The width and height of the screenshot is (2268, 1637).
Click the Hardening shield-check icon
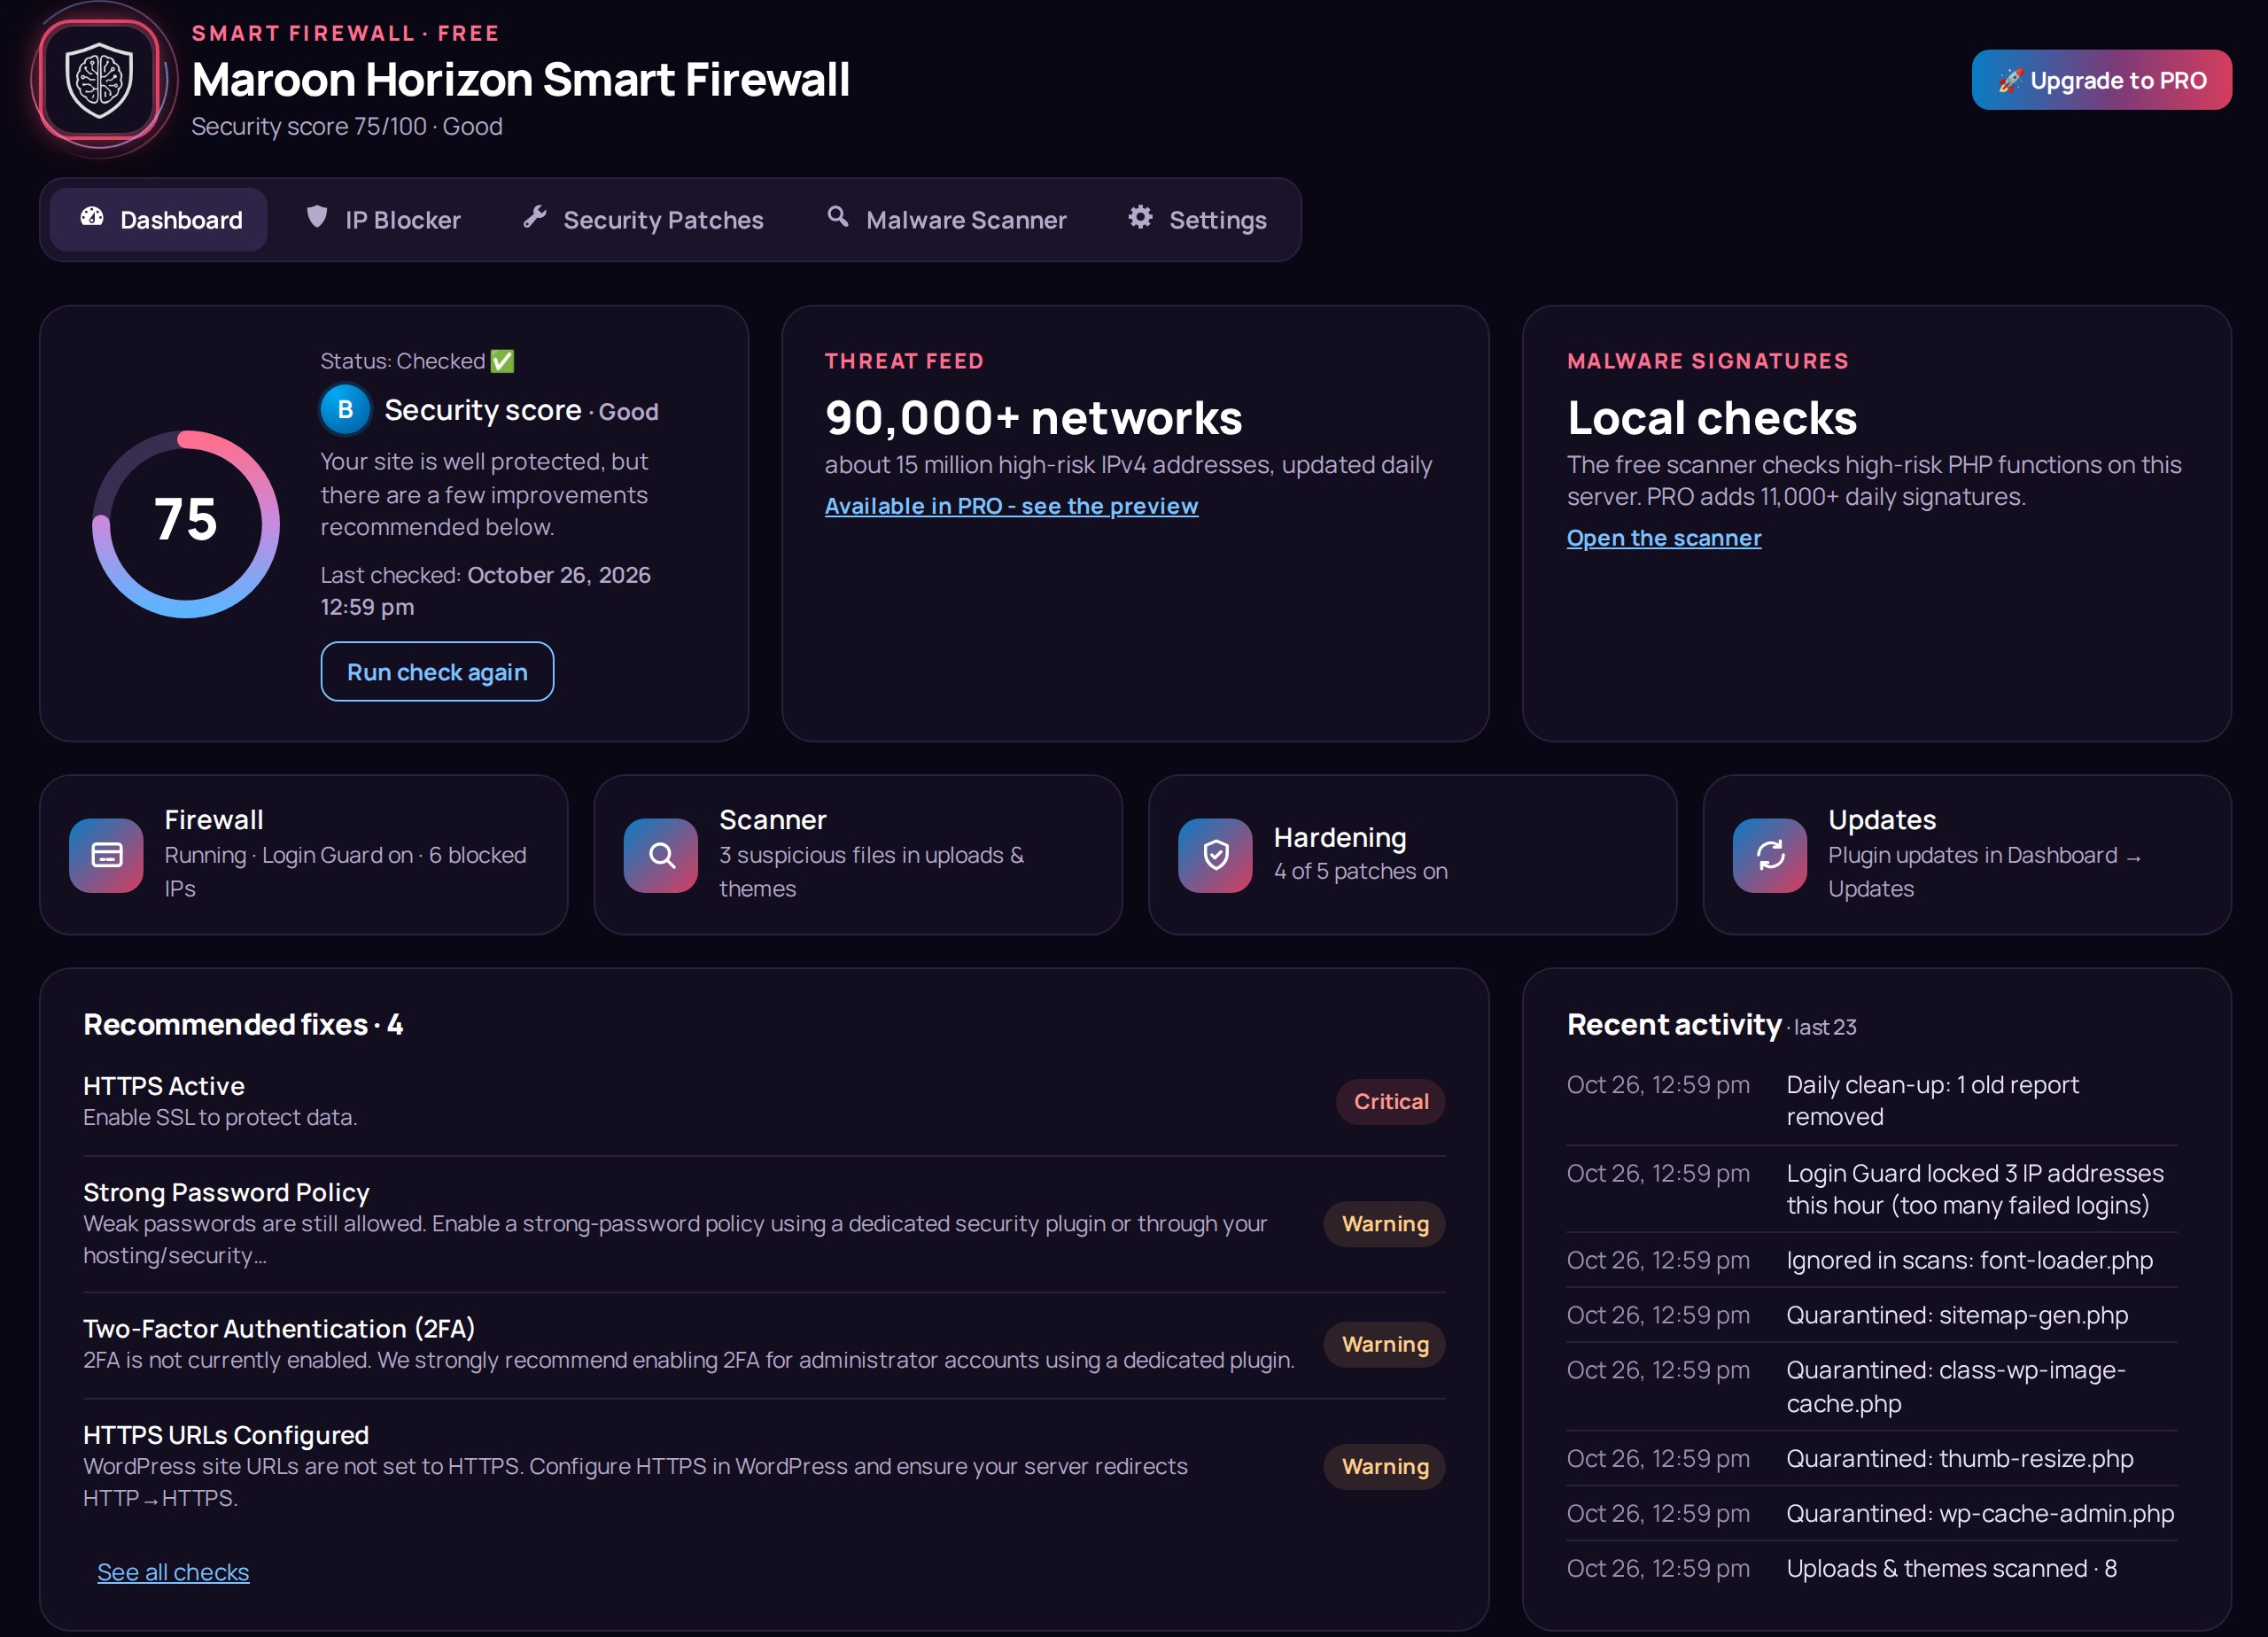click(1215, 855)
